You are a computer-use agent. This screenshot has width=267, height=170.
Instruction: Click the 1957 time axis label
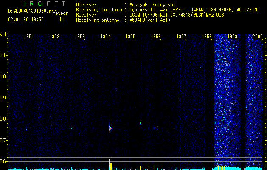tap(181, 37)
